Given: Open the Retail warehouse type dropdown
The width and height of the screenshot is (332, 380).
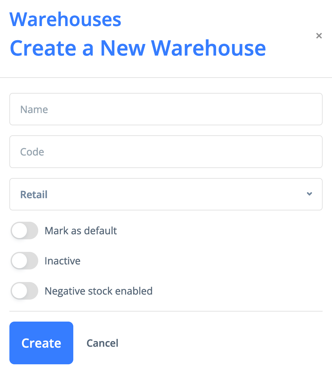Looking at the screenshot, I should [x=166, y=194].
